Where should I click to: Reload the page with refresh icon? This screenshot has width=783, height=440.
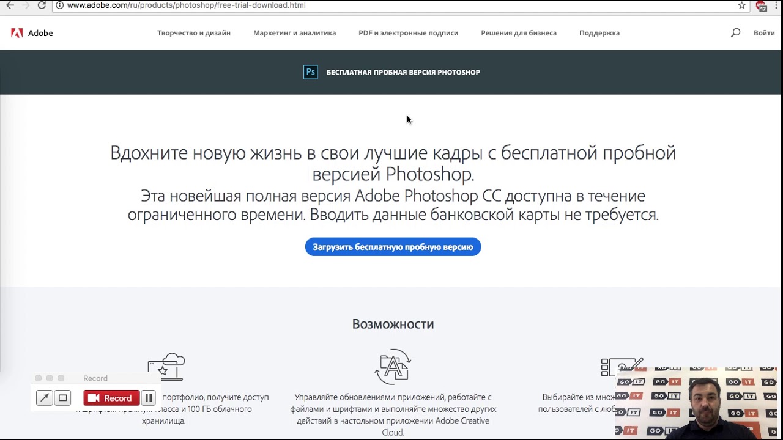click(x=42, y=5)
